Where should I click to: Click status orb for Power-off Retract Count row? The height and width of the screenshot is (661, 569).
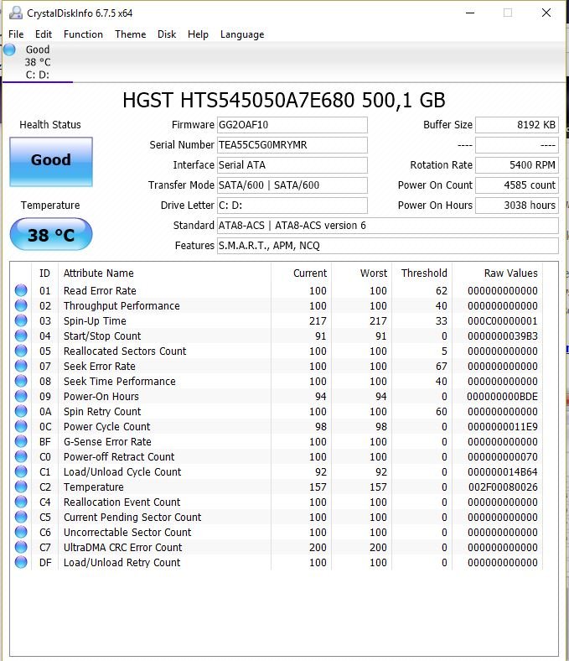pos(21,456)
